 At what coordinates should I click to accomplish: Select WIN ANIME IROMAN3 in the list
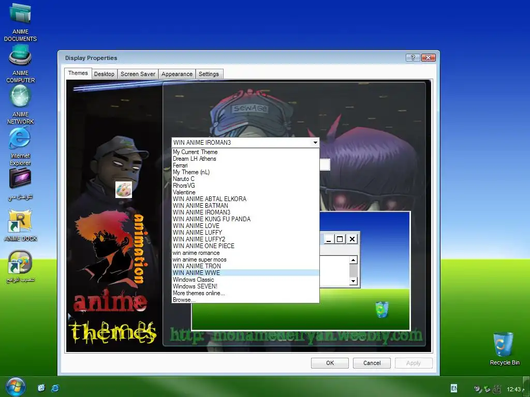point(245,212)
